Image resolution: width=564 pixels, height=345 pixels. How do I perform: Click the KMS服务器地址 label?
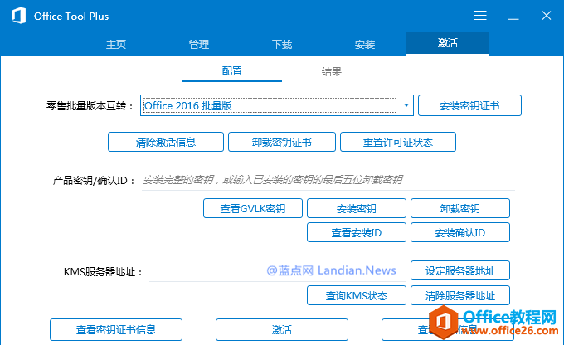pyautogui.click(x=103, y=272)
